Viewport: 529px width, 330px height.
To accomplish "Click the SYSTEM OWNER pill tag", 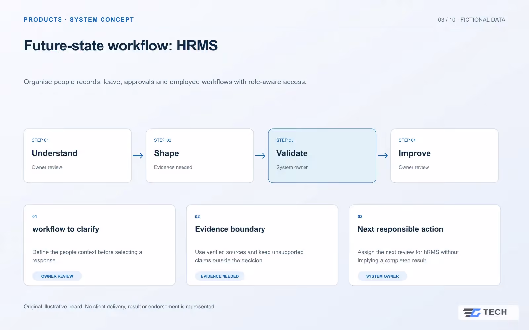I will [383, 276].
